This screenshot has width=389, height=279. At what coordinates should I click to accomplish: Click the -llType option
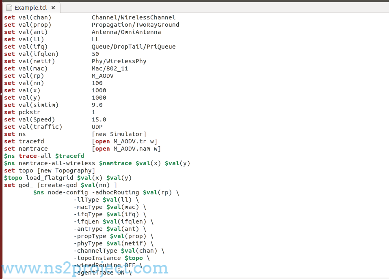point(86,200)
